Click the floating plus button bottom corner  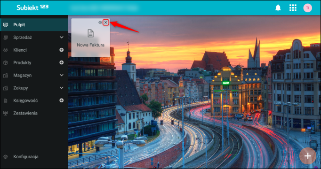(x=308, y=156)
